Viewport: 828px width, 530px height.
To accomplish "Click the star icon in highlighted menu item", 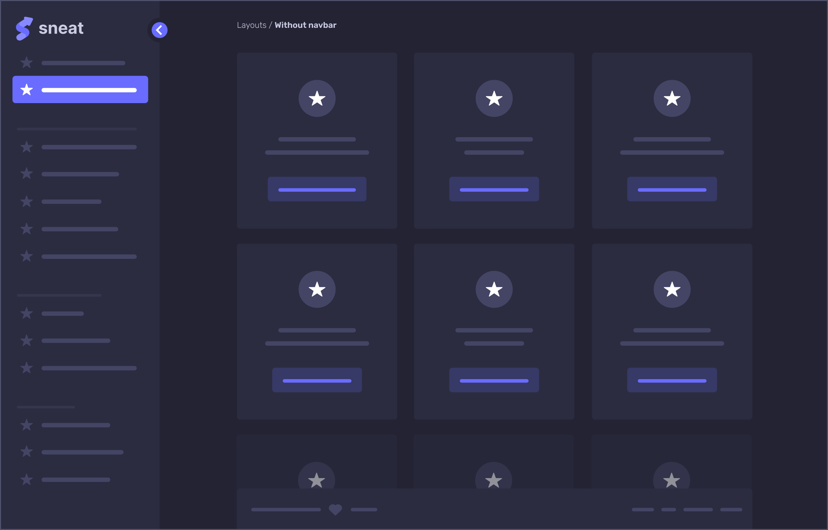I will [x=26, y=90].
